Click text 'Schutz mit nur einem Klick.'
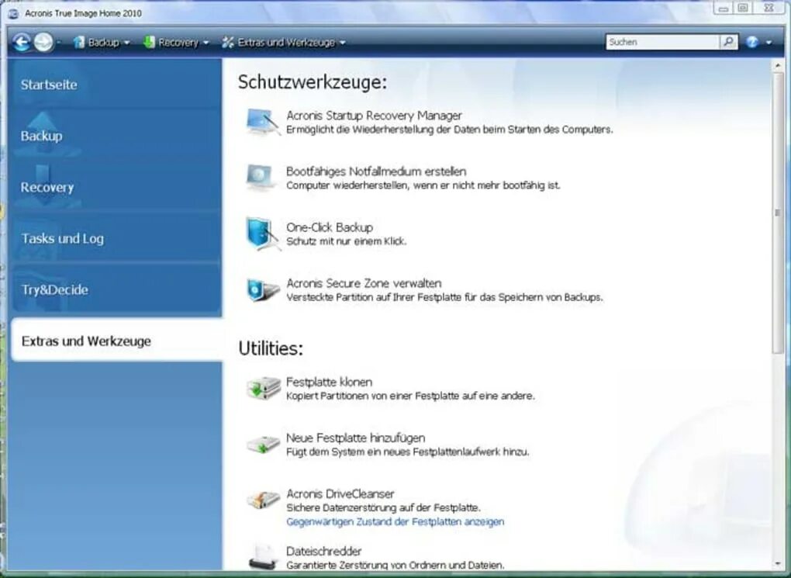 (346, 241)
